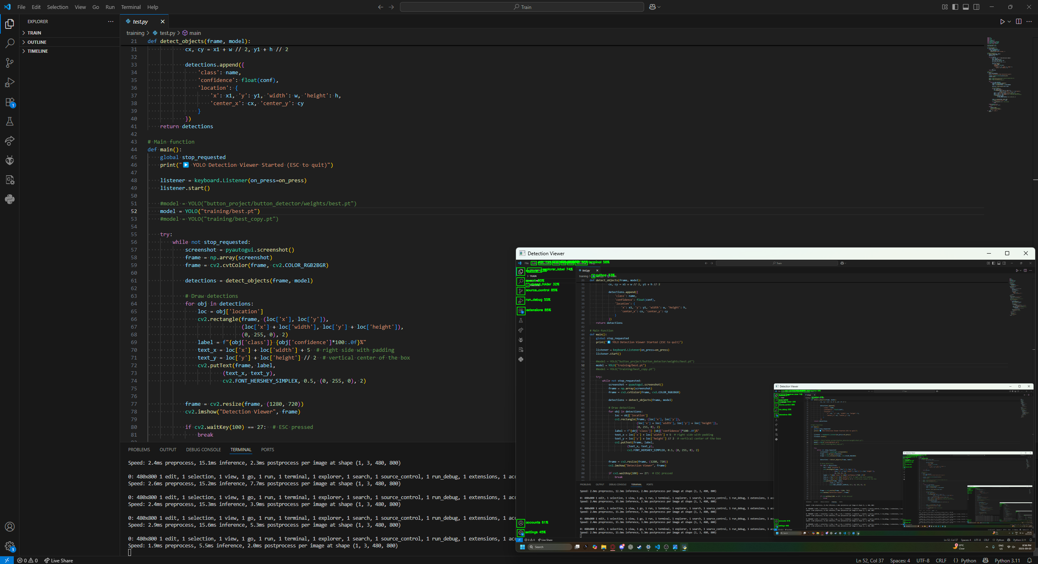Open Copilot chat icon in title bar

click(x=652, y=7)
